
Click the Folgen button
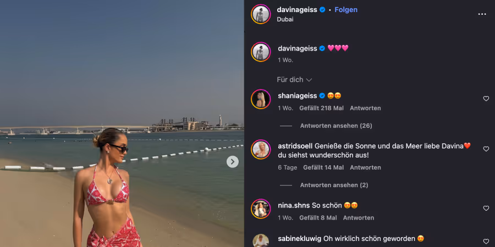coord(346,10)
